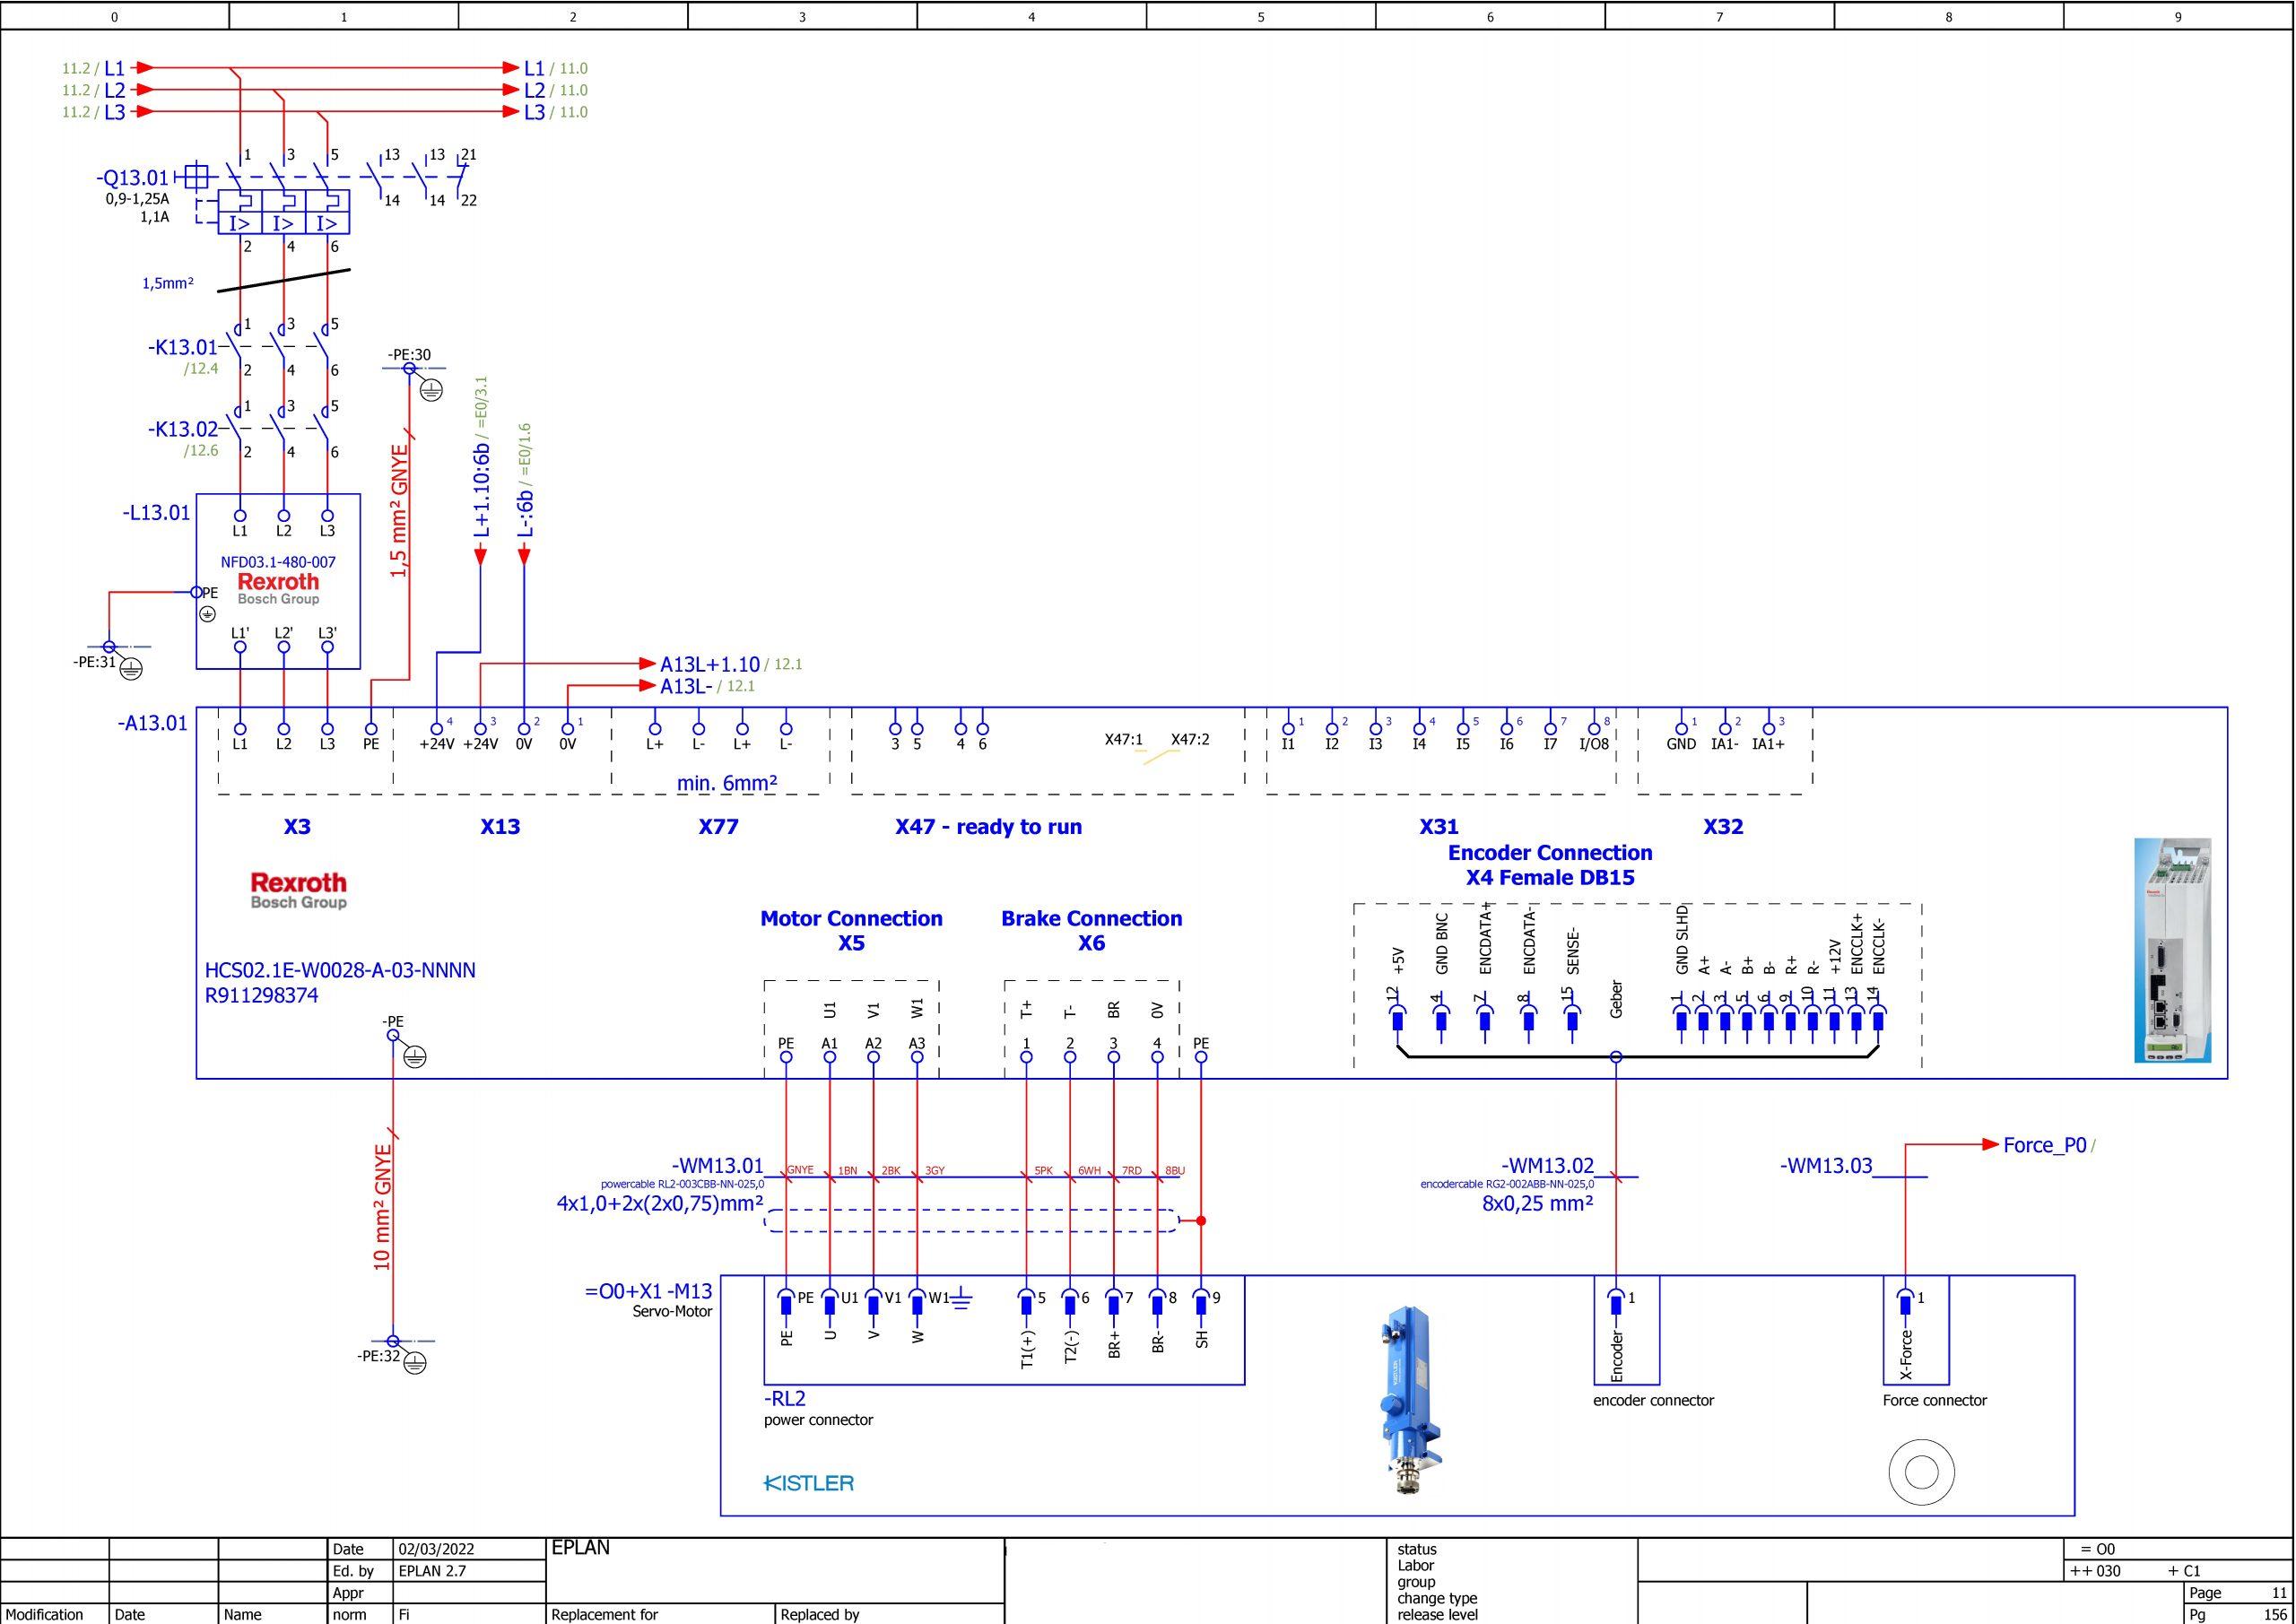
Task: Click the X77 connector heading
Action: point(718,827)
